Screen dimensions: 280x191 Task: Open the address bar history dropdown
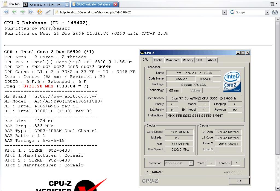[225, 12]
